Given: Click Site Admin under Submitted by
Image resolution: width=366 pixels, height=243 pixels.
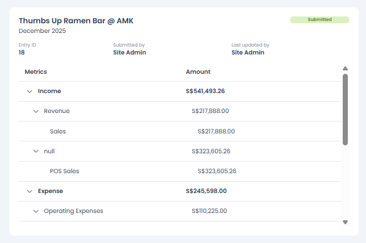Looking at the screenshot, I should click(x=129, y=52).
